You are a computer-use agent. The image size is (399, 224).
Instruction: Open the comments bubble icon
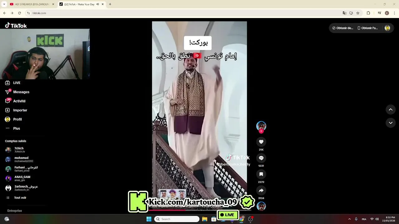[x=261, y=158]
